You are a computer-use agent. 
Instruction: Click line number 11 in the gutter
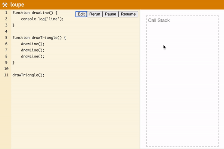tap(6, 75)
